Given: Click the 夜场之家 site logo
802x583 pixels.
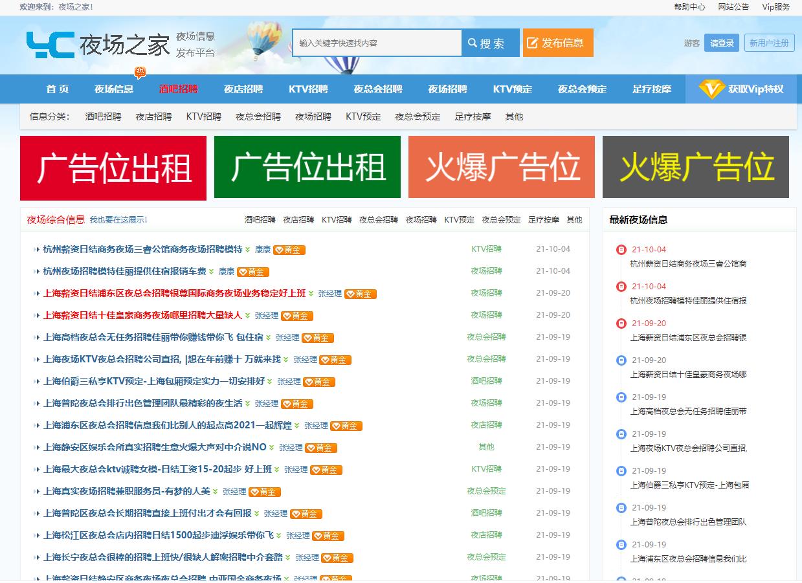Looking at the screenshot, I should 97,44.
